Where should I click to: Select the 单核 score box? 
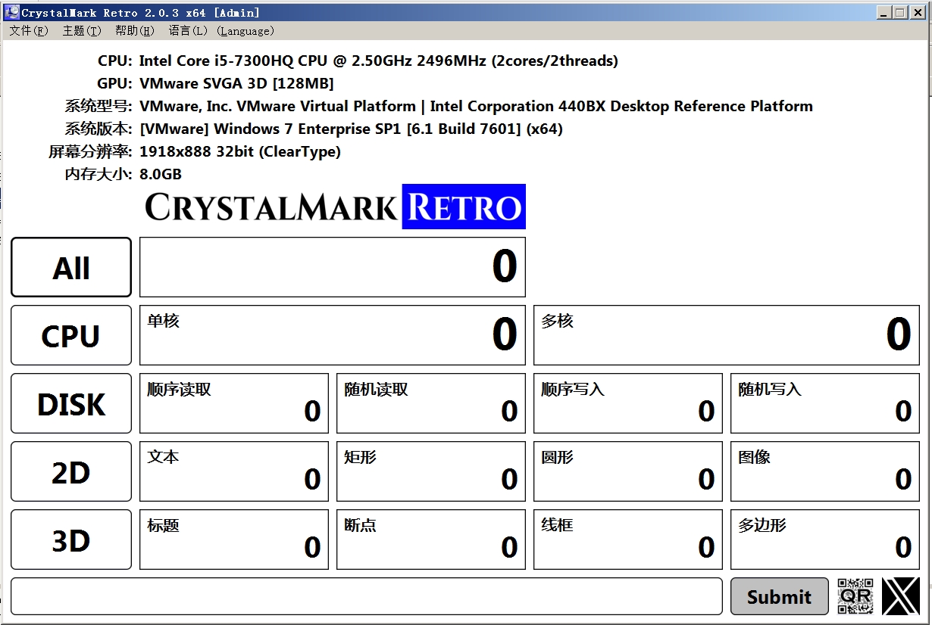[x=333, y=335]
